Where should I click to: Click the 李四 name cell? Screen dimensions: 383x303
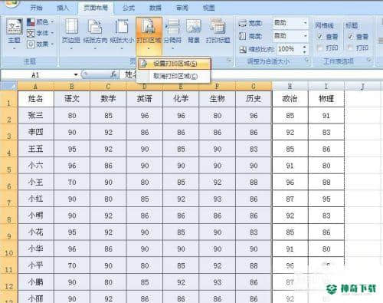(35, 132)
